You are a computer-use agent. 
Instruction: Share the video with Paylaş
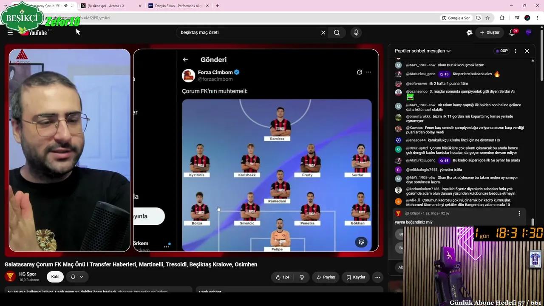pos(326,277)
